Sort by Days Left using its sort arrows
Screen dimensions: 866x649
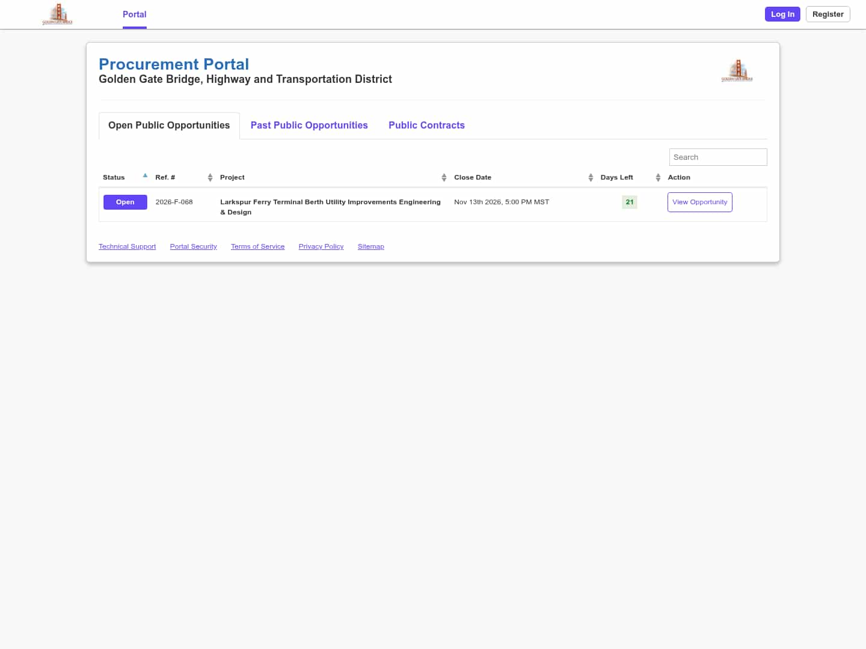coord(658,177)
